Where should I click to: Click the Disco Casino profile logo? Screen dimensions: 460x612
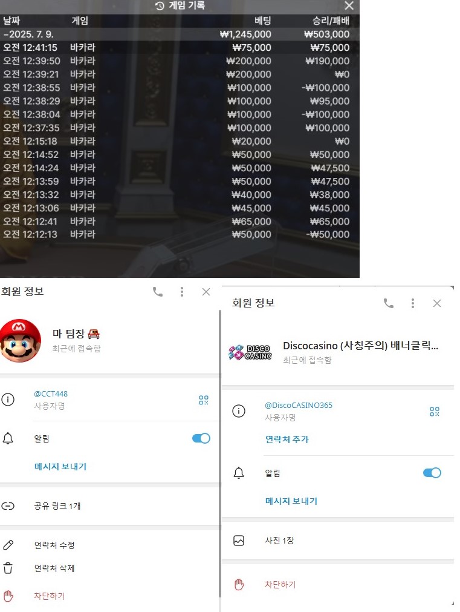[250, 352]
